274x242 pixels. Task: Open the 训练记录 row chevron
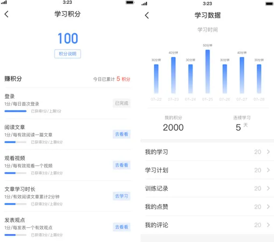268,188
